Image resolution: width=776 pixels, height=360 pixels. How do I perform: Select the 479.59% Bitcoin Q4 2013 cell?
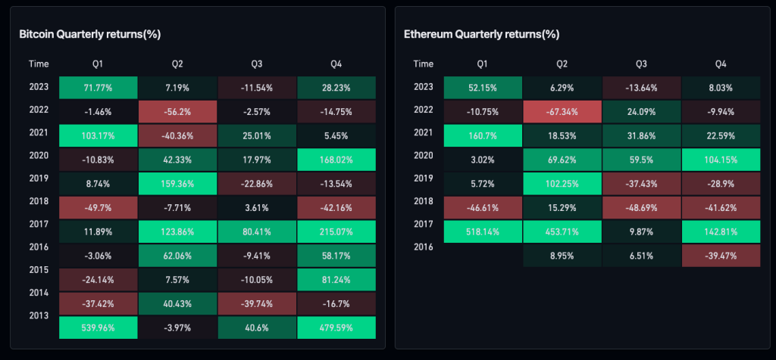pyautogui.click(x=337, y=327)
